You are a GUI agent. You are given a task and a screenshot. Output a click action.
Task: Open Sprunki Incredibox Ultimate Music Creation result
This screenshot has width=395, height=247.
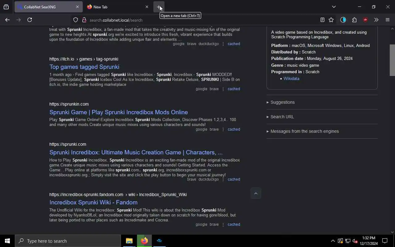(136, 153)
